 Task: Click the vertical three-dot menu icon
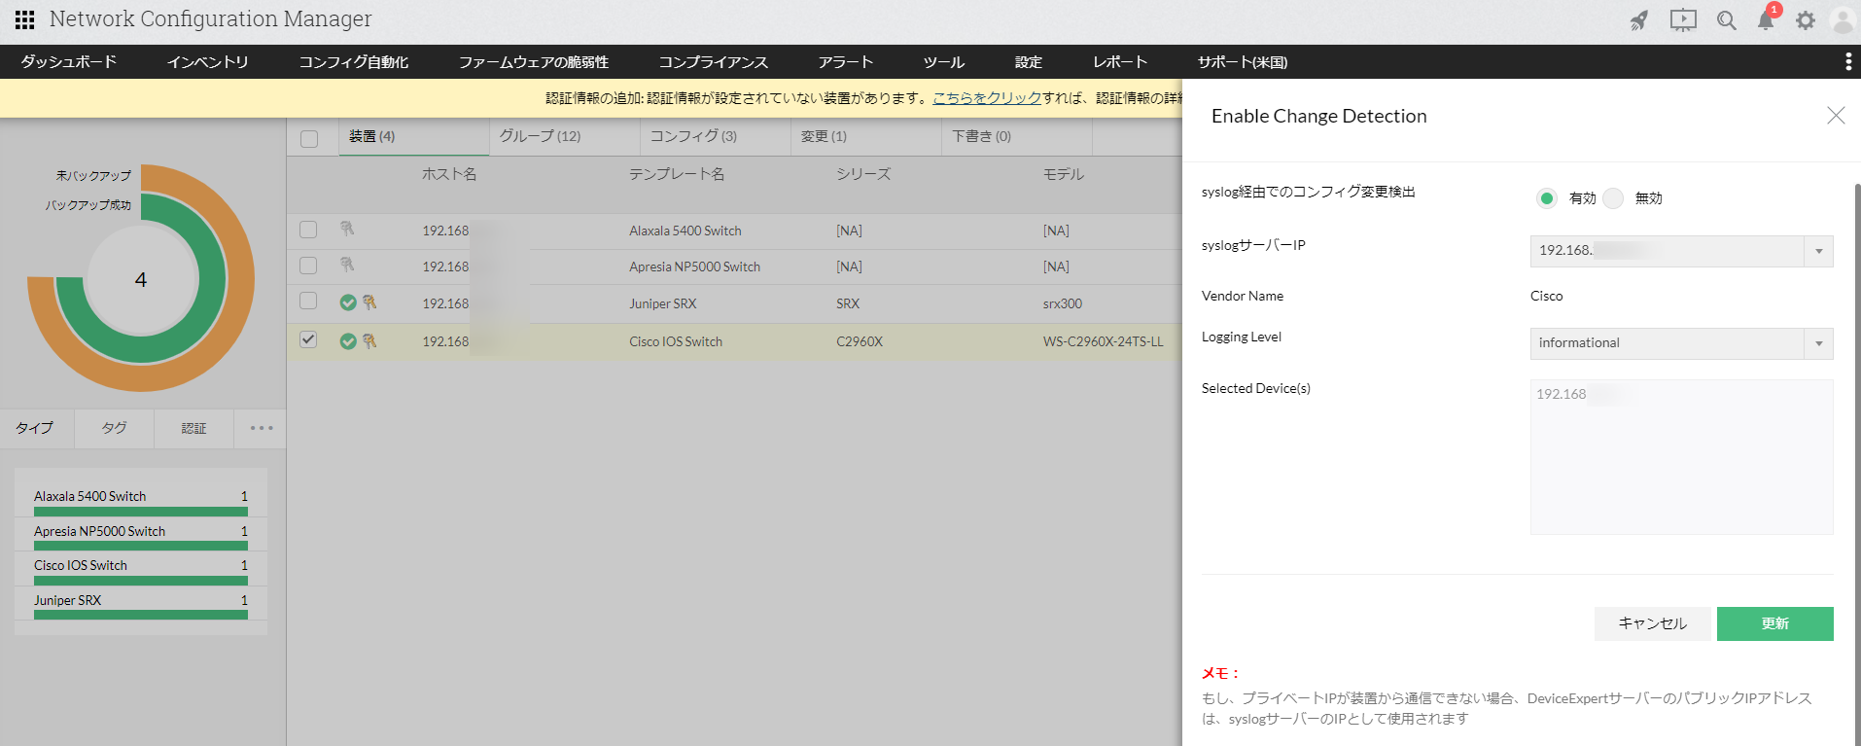pyautogui.click(x=1847, y=62)
